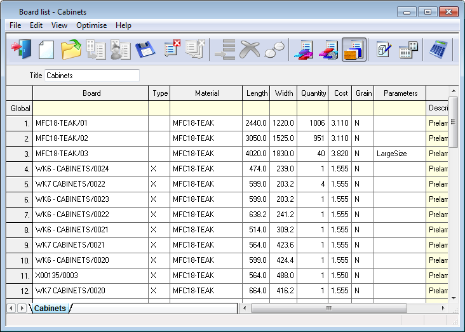This screenshot has width=465, height=332.
Task: Open the cutting list icon with gear
Action: pos(329,50)
